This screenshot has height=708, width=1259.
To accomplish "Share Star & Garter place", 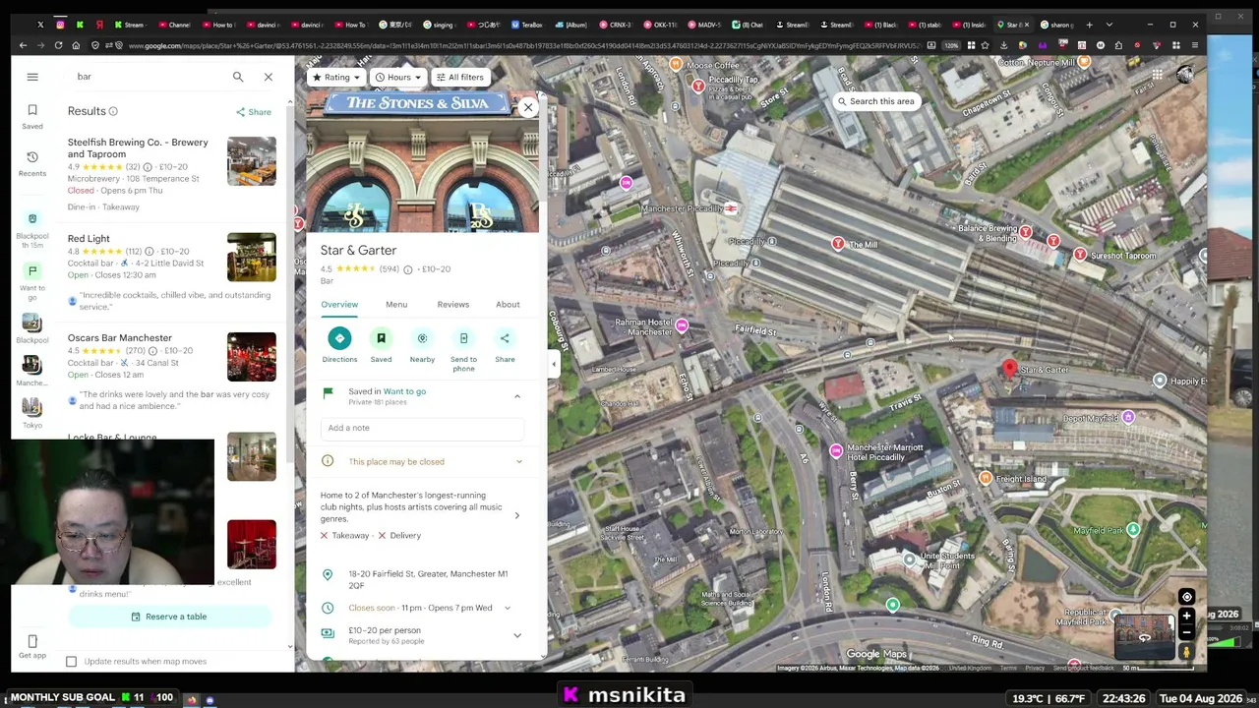I will pyautogui.click(x=505, y=345).
